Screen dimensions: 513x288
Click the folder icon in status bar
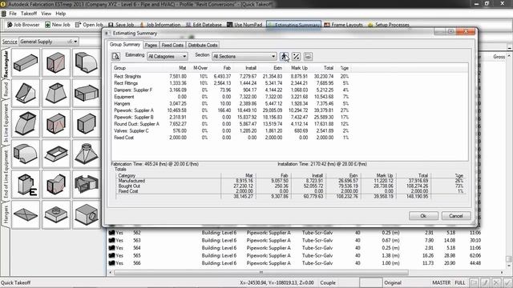474,282
